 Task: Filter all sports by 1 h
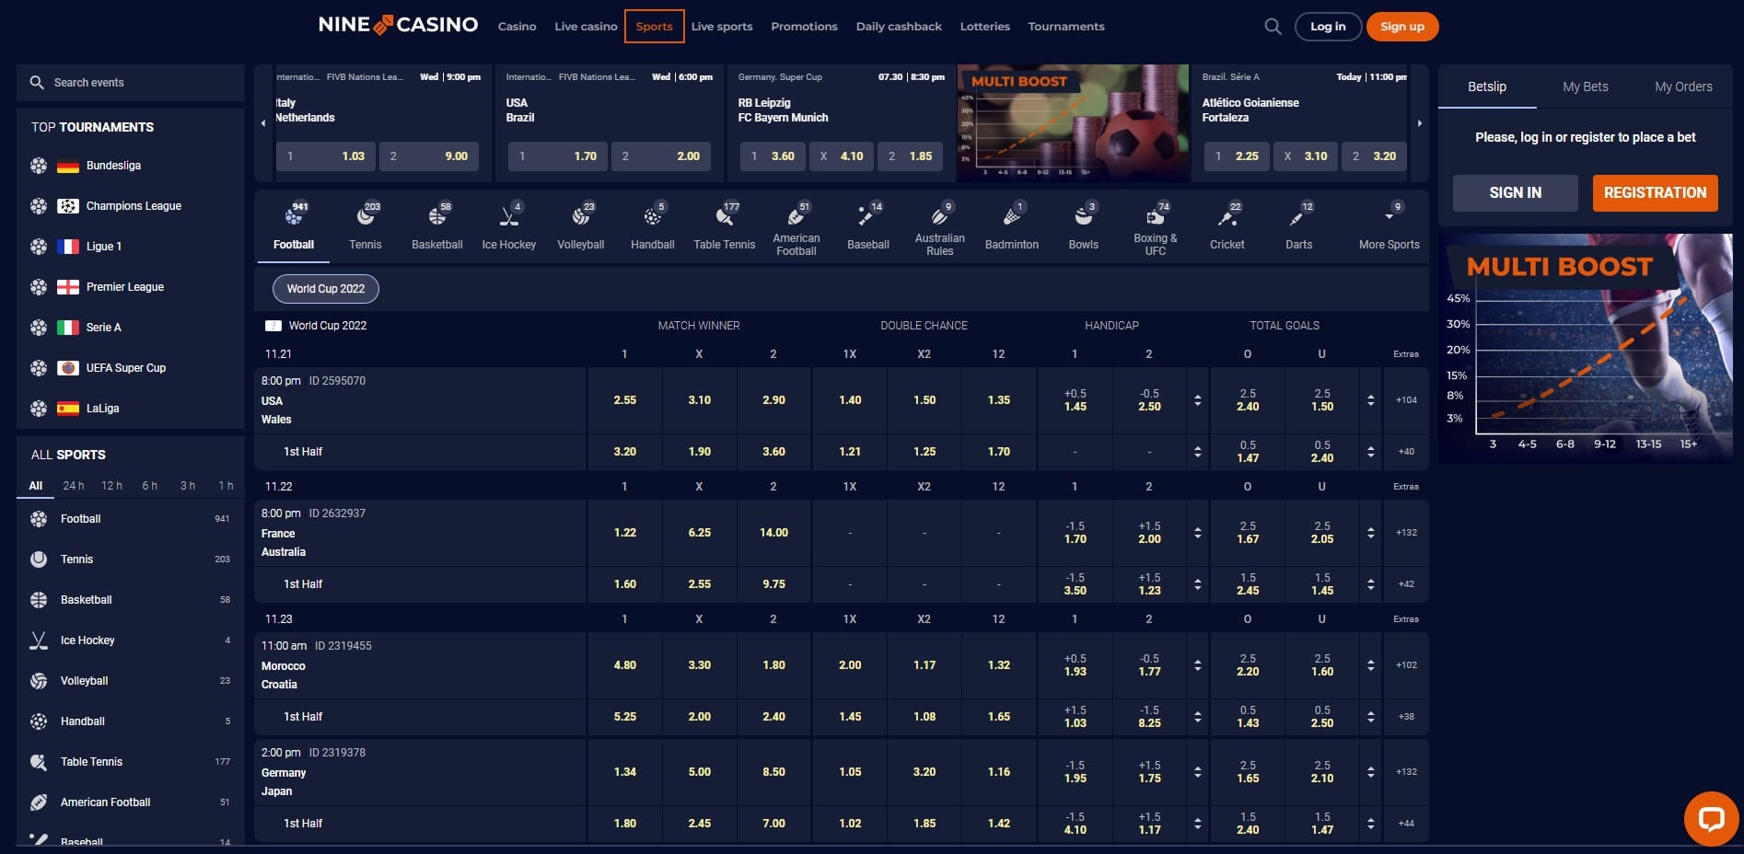pyautogui.click(x=226, y=486)
